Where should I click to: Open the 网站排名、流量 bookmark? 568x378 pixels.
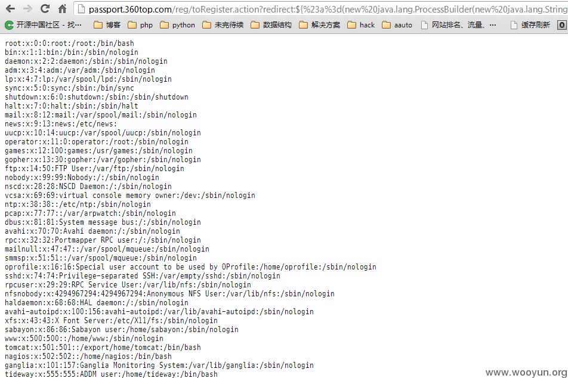pos(459,25)
